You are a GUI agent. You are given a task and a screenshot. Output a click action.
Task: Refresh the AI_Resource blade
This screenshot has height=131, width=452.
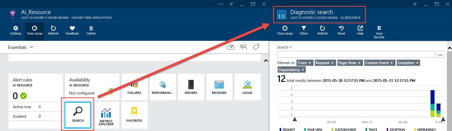(53, 30)
